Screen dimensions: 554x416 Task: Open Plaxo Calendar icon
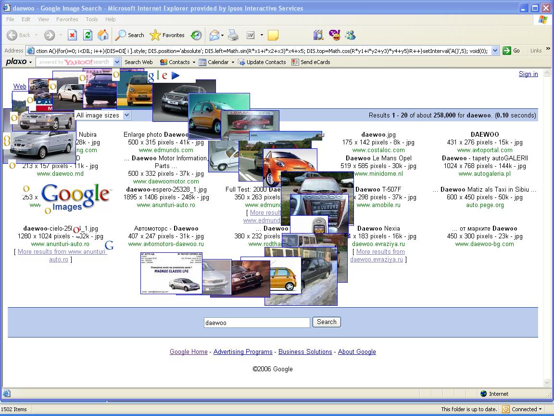click(202, 62)
